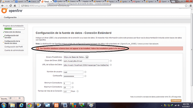Click the help icon next to Maximum Connections
Screen dimensions: 193x108
tap(72, 87)
